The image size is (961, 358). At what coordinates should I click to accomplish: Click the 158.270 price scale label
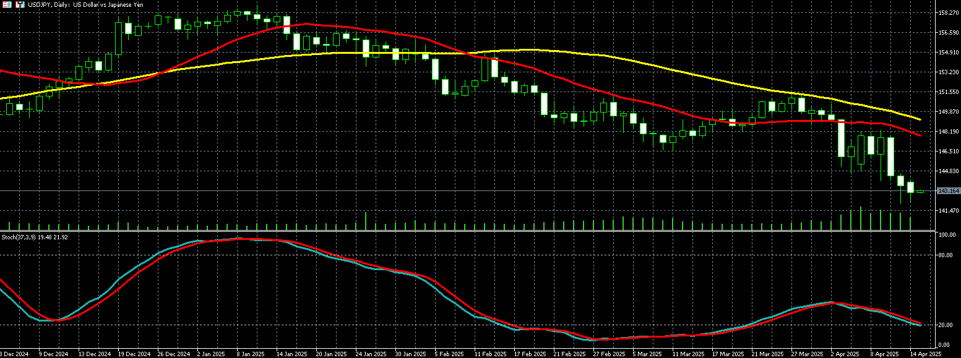[948, 12]
